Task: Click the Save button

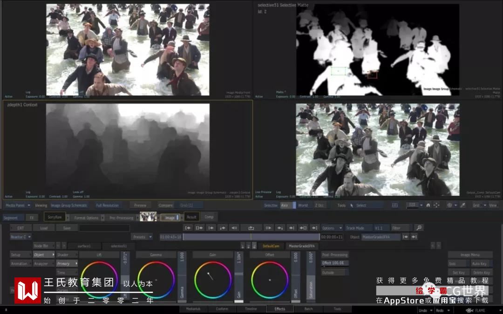Action: pyautogui.click(x=67, y=228)
